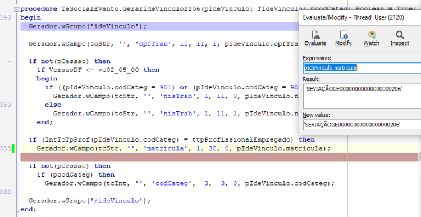Click the first 'if not(pCessao) then' line
The image size is (421, 217).
coord(70,61)
